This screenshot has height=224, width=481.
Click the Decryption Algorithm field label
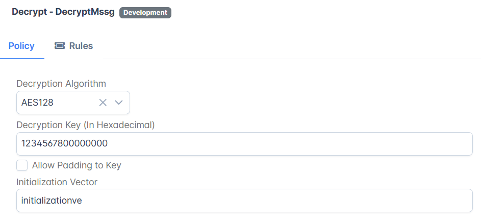pos(61,84)
